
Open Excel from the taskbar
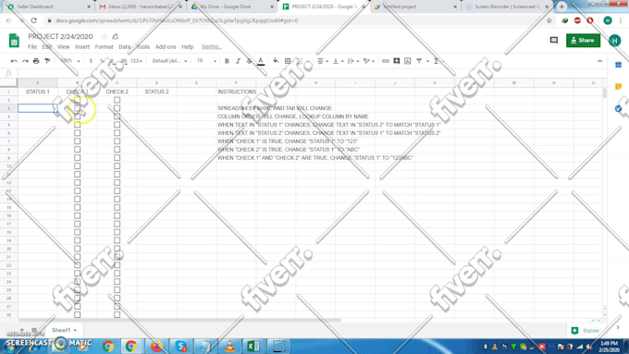pyautogui.click(x=253, y=346)
